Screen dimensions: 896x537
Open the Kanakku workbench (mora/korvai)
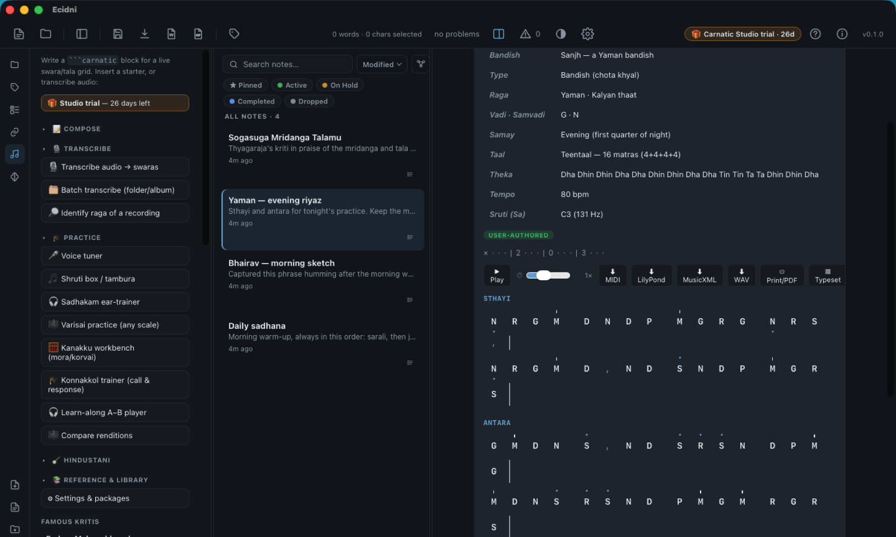115,352
